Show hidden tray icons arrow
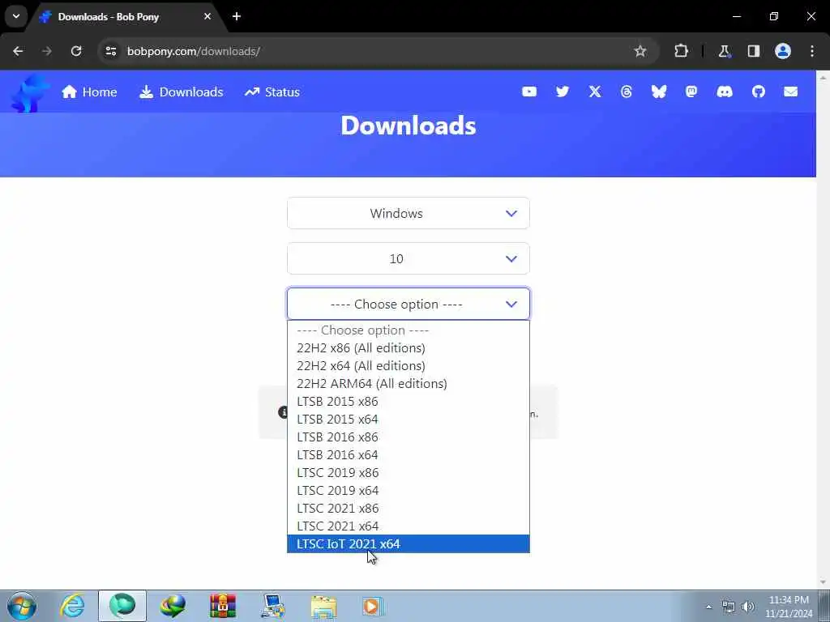The image size is (830, 622). (x=708, y=607)
